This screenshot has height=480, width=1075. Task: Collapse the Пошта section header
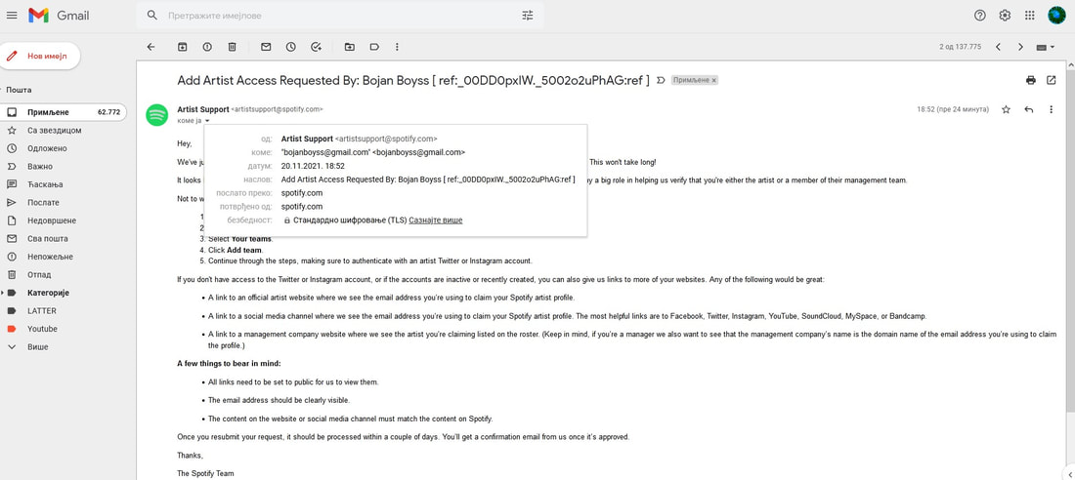coord(18,90)
